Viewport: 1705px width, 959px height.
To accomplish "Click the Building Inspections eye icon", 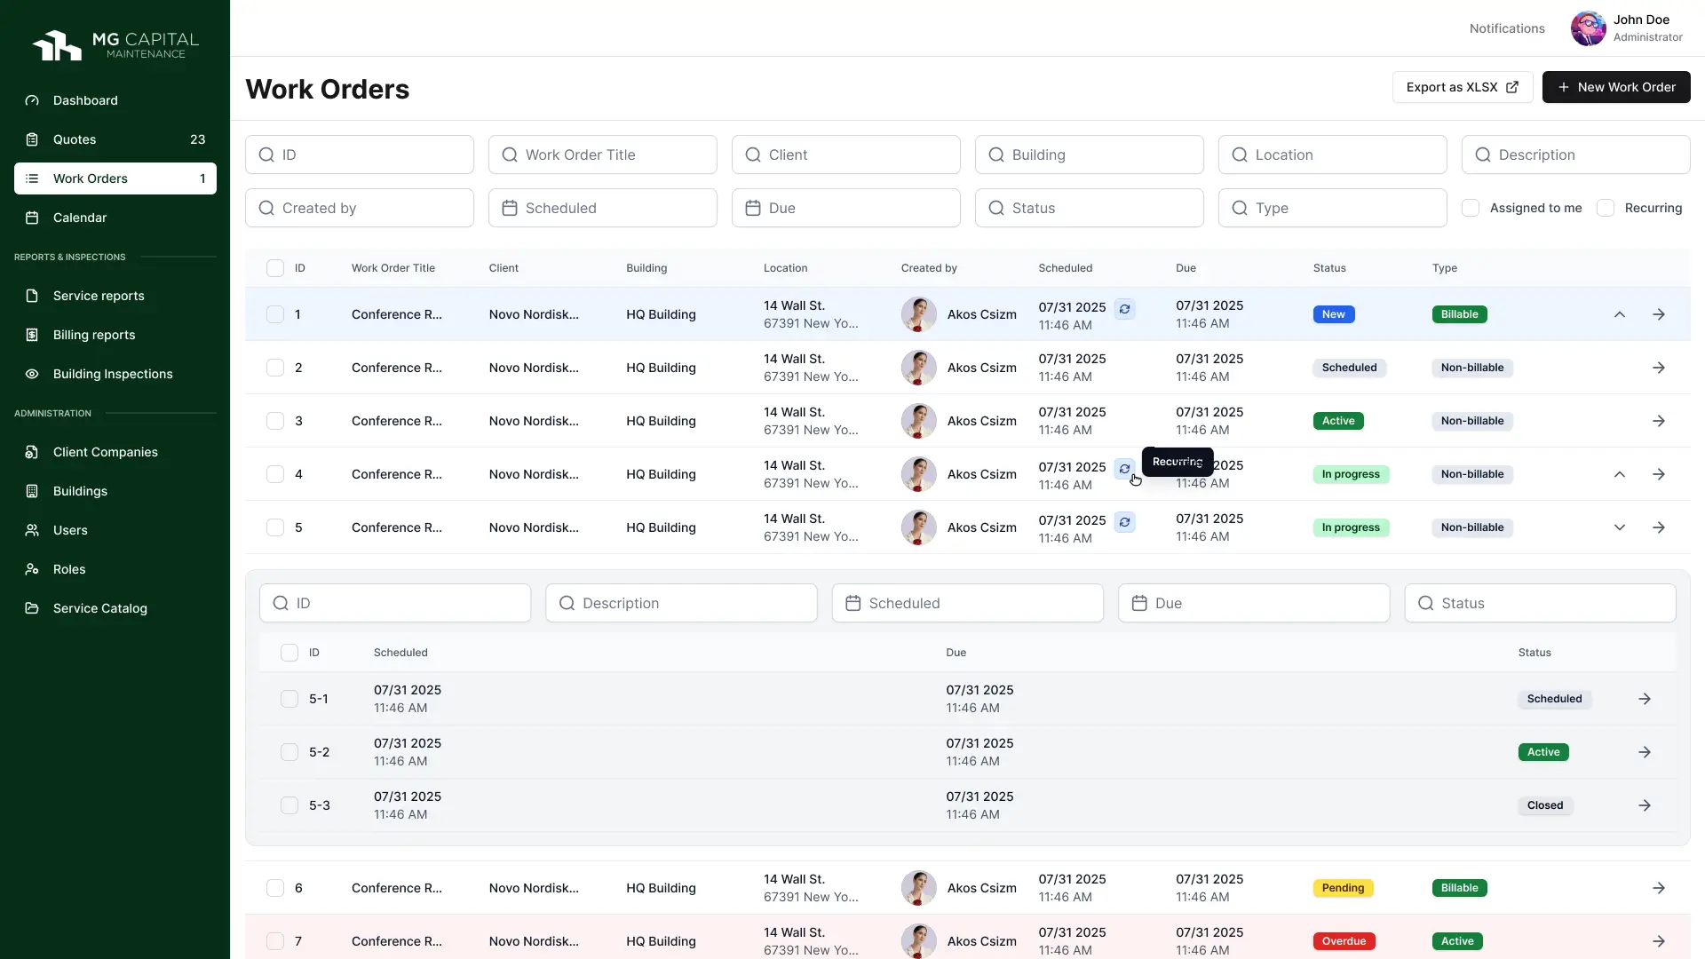I will coord(32,374).
